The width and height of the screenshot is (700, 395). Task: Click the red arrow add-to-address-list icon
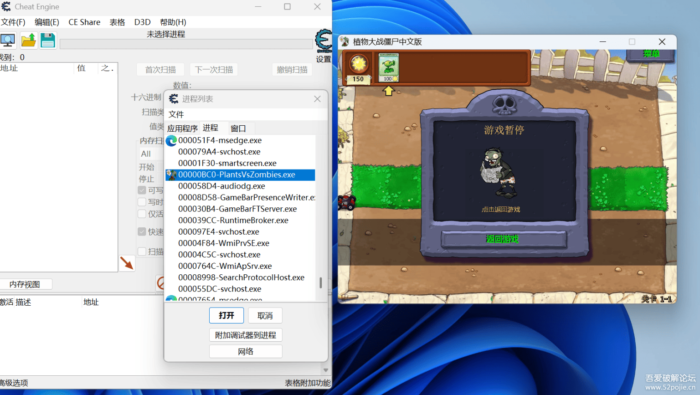127,263
